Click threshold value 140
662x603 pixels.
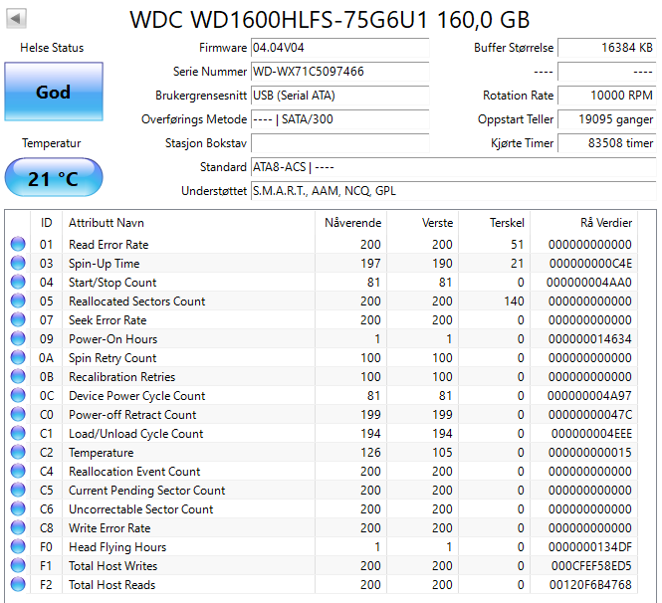click(x=514, y=301)
